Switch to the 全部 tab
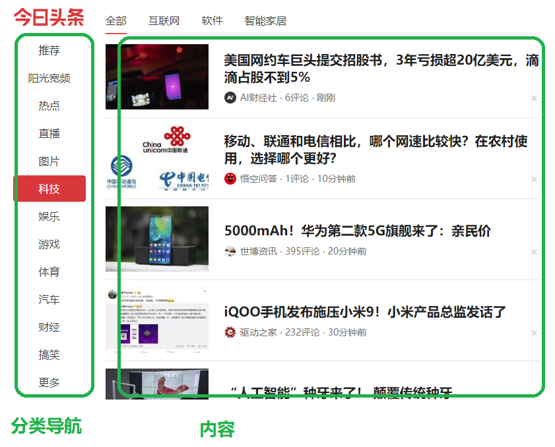 coord(115,21)
